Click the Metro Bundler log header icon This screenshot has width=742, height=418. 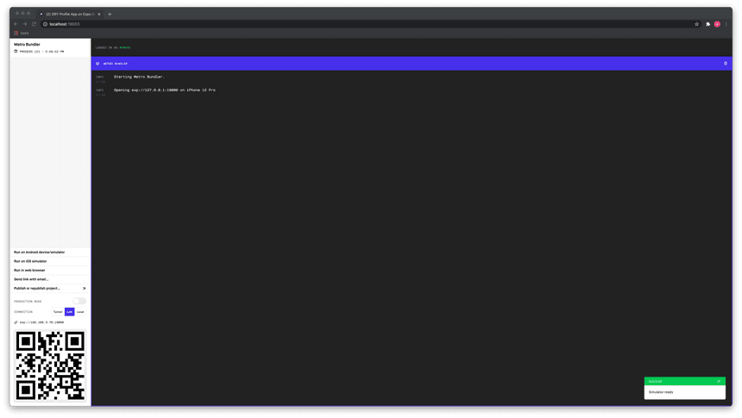click(x=97, y=64)
